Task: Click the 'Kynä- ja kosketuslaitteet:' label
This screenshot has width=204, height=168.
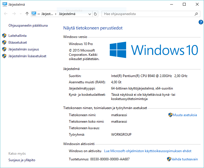Action: 87,95
